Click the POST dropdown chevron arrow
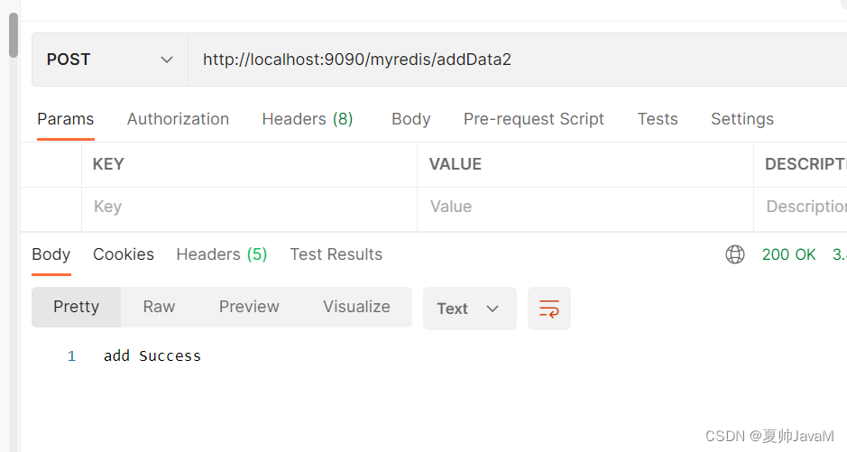Screen dimensions: 847x452 click(167, 60)
